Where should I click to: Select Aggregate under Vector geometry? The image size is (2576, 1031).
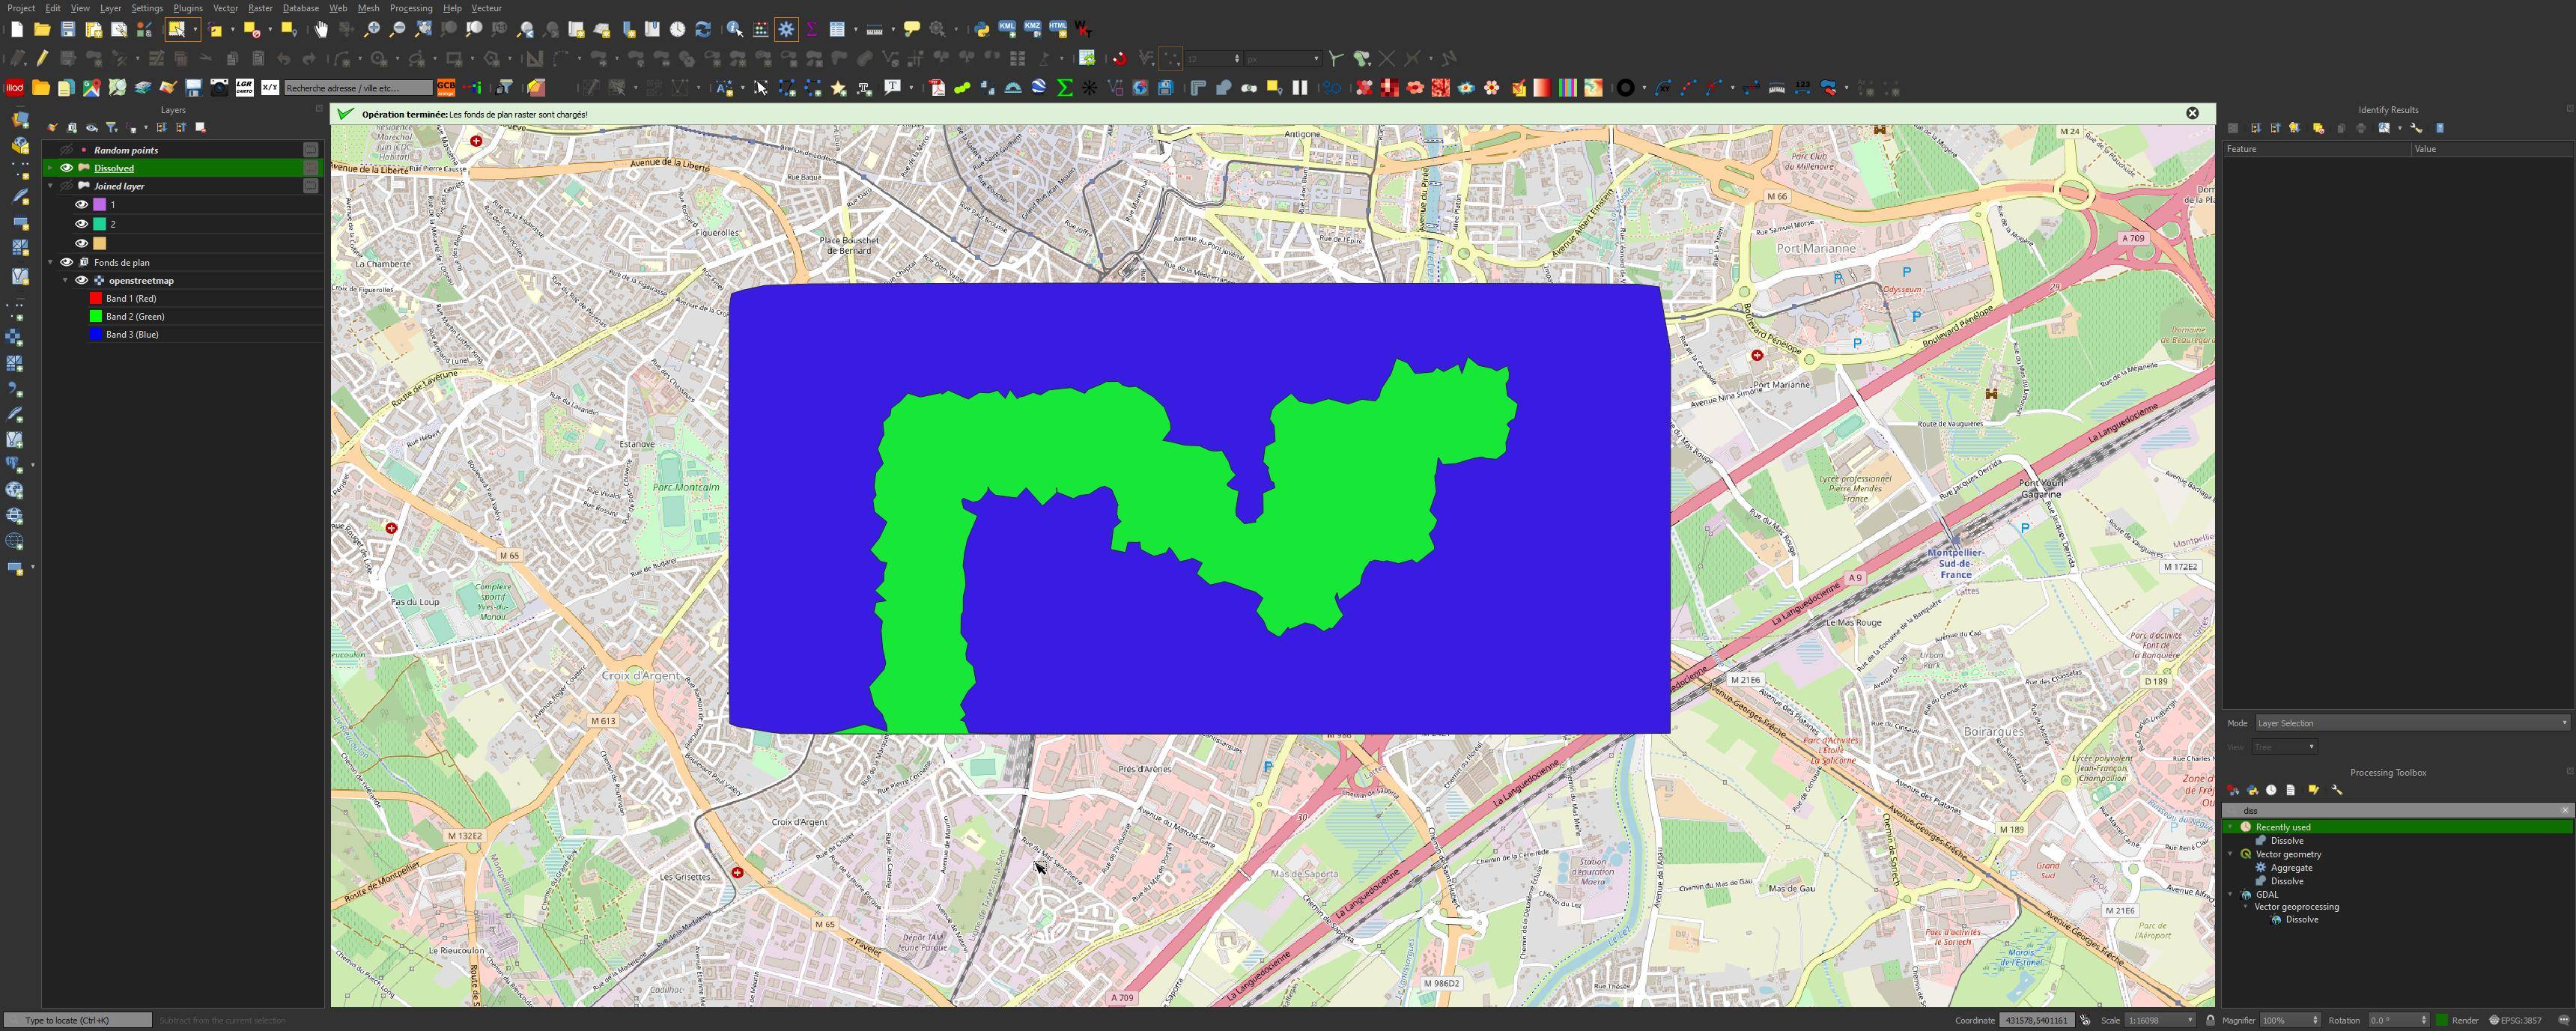pos(2291,868)
